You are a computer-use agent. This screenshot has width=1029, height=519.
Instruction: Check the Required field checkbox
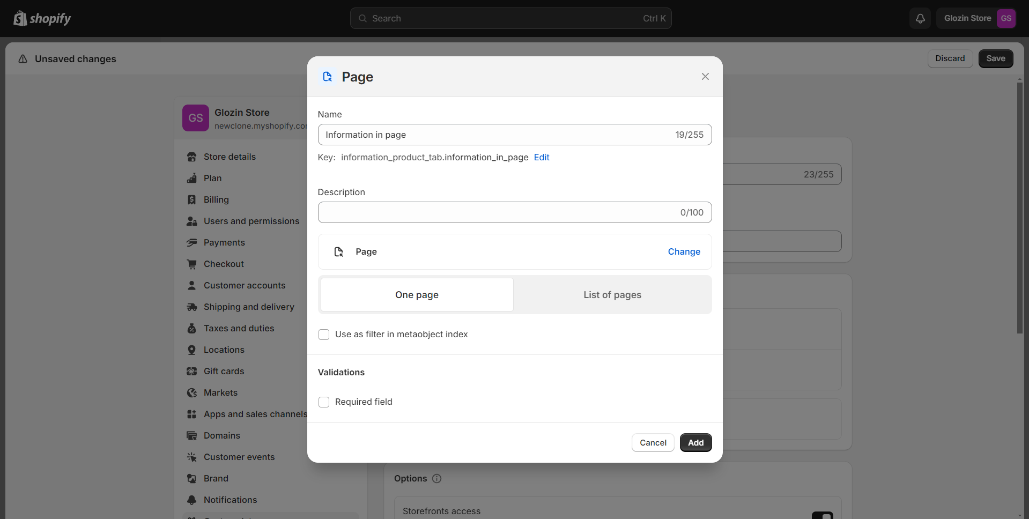point(324,402)
